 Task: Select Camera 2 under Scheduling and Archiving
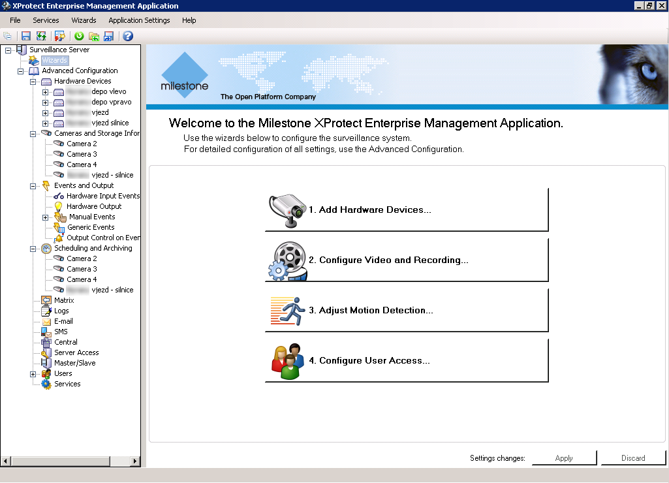[82, 258]
